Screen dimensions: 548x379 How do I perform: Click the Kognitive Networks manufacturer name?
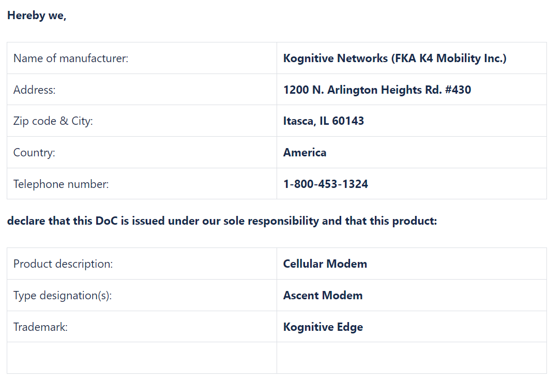click(x=394, y=59)
